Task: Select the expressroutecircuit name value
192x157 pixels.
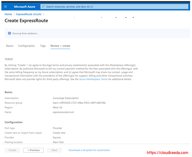Action: [x=63, y=112]
